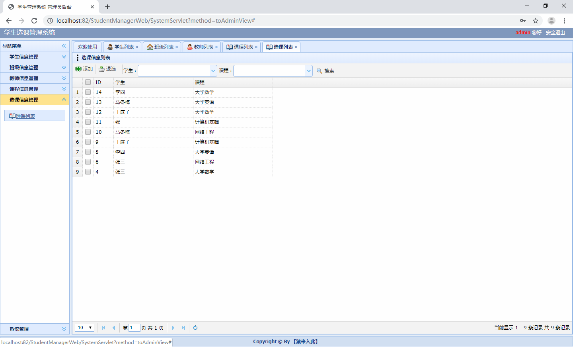Screen dimensions: 573x354
Task: Select the 计算机基础 cell in row 4
Action: click(233, 122)
